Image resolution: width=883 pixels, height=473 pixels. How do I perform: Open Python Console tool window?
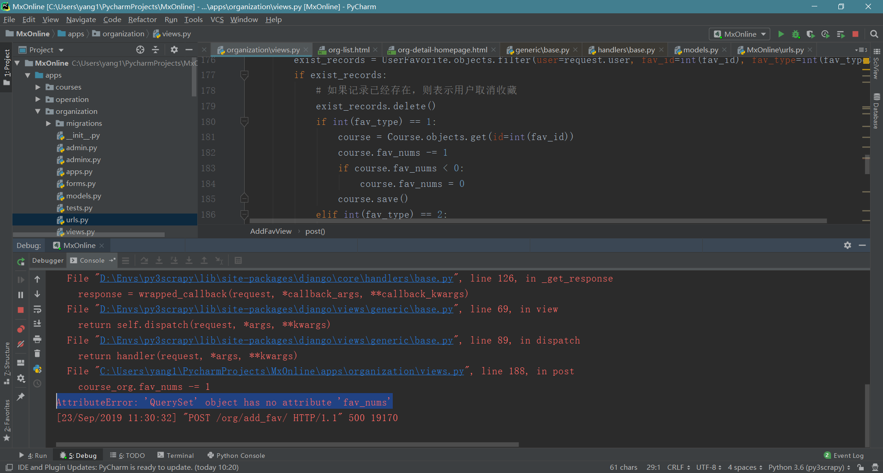tap(236, 456)
